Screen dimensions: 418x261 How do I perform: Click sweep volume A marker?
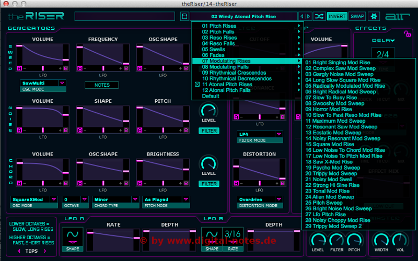(x=19, y=68)
